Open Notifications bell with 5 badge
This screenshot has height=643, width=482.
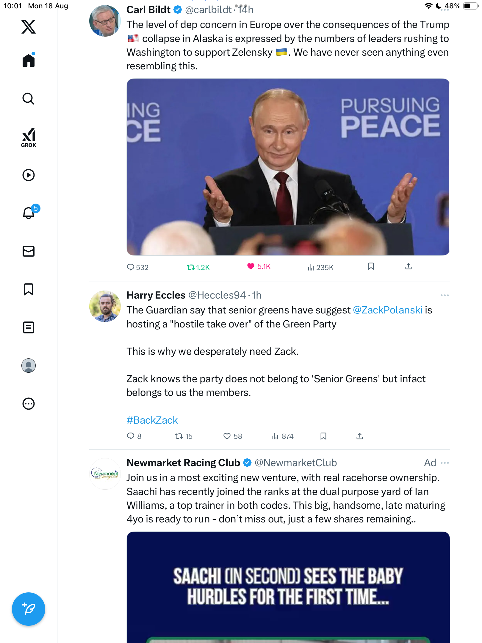click(29, 213)
